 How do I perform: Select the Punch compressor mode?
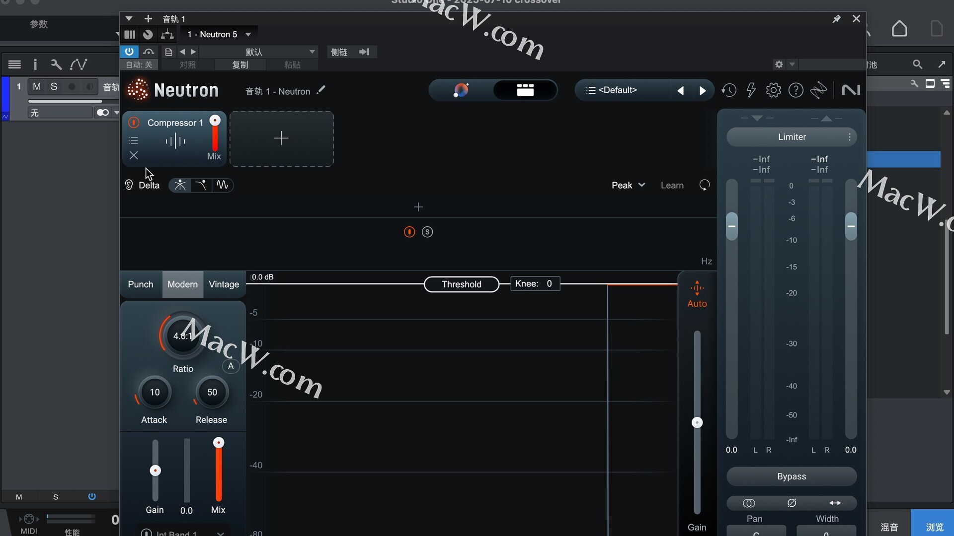(x=141, y=284)
